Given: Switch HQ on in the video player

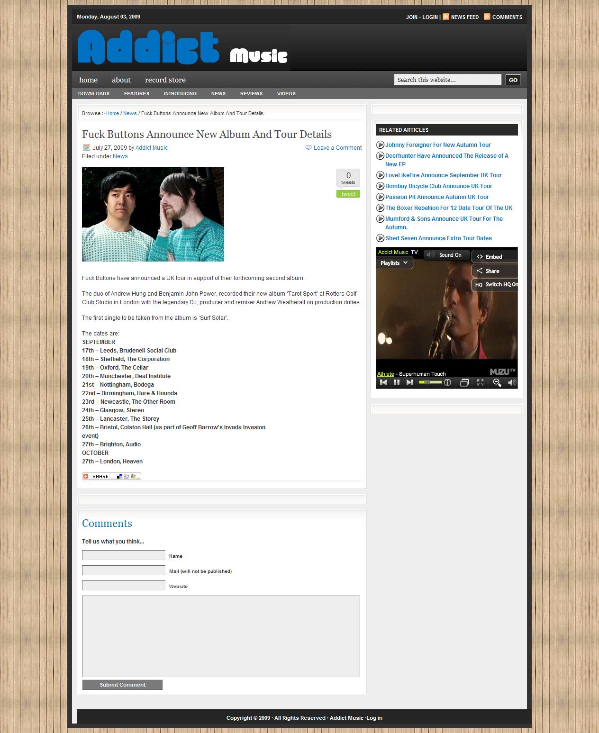Looking at the screenshot, I should tap(496, 284).
